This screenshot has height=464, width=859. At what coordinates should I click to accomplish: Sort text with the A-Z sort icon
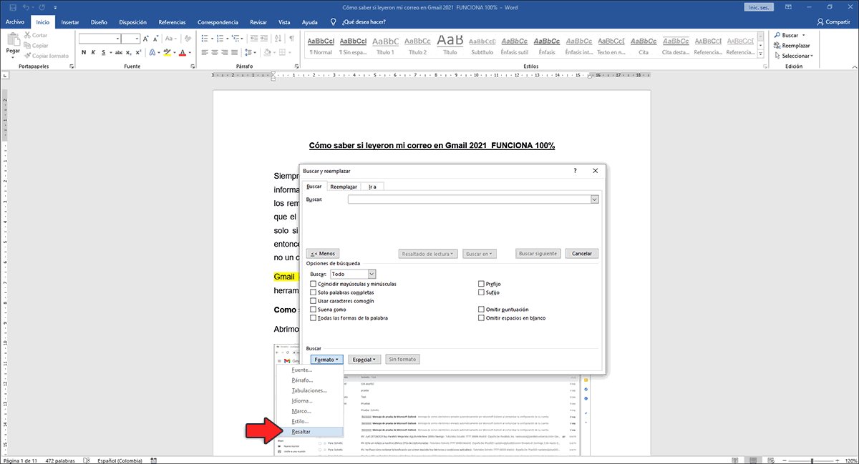(277, 39)
